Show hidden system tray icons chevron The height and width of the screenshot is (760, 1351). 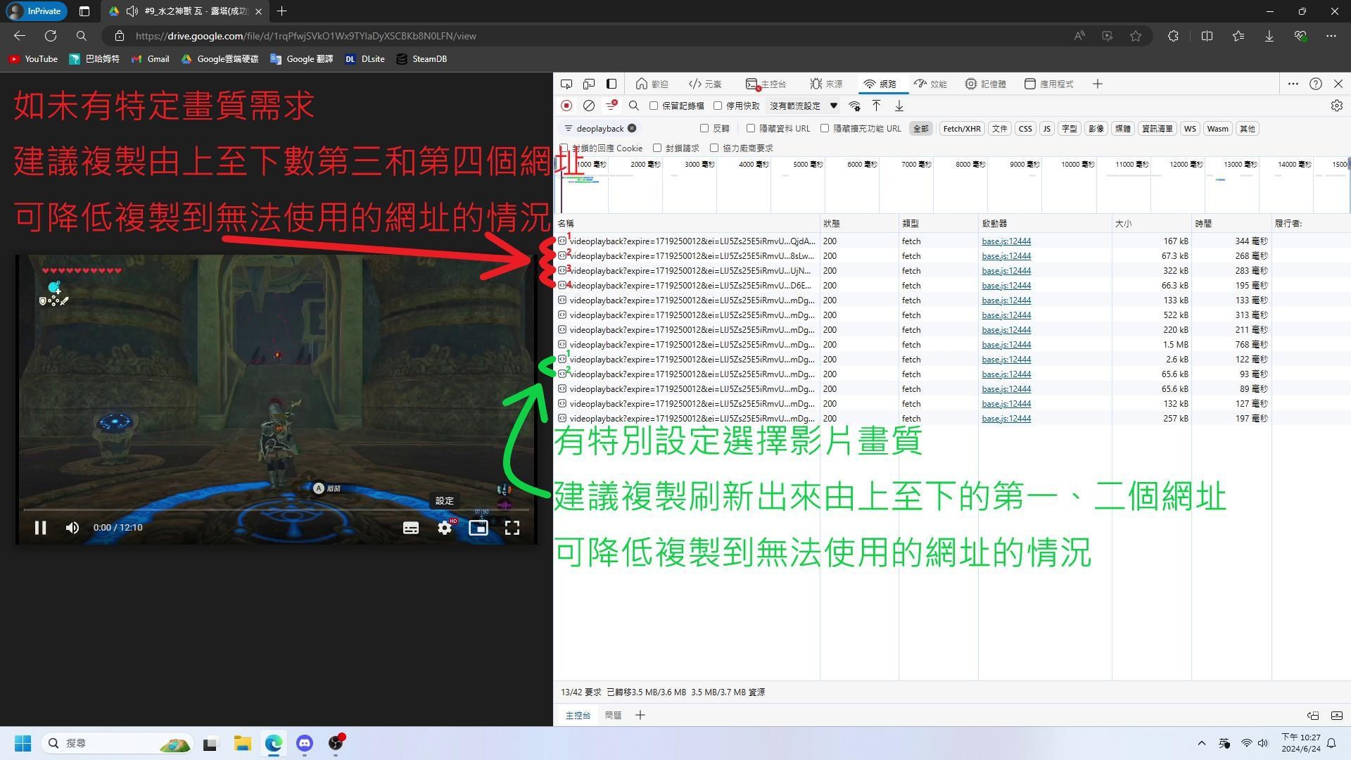(x=1202, y=743)
